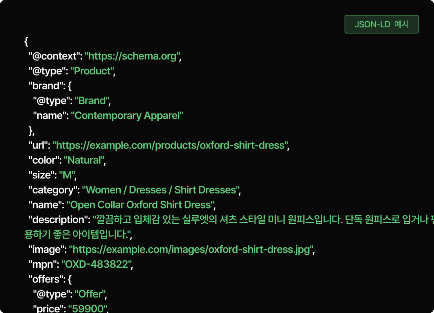This screenshot has width=434, height=313.
Task: Click the "OXD-483822" mpn value
Action: [x=96, y=265]
